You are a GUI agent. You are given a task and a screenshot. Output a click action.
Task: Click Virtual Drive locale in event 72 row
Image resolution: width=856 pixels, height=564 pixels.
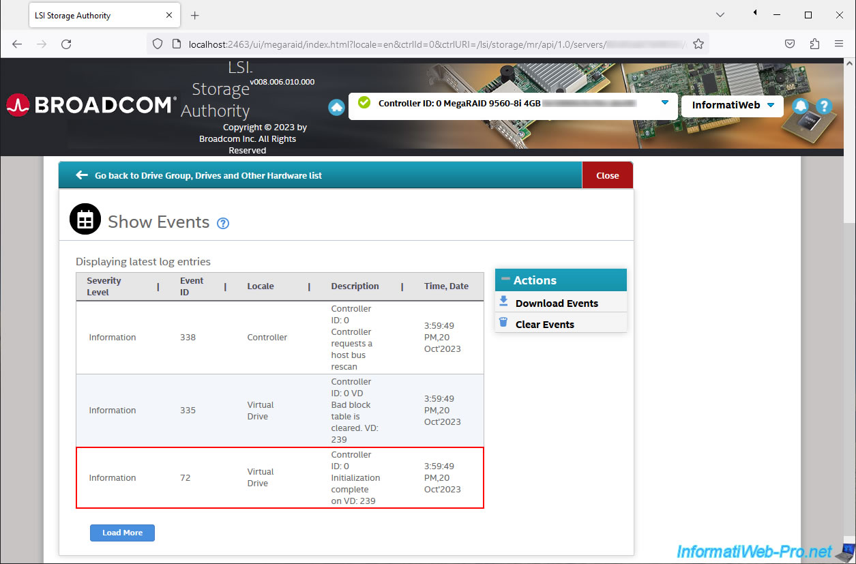(261, 477)
